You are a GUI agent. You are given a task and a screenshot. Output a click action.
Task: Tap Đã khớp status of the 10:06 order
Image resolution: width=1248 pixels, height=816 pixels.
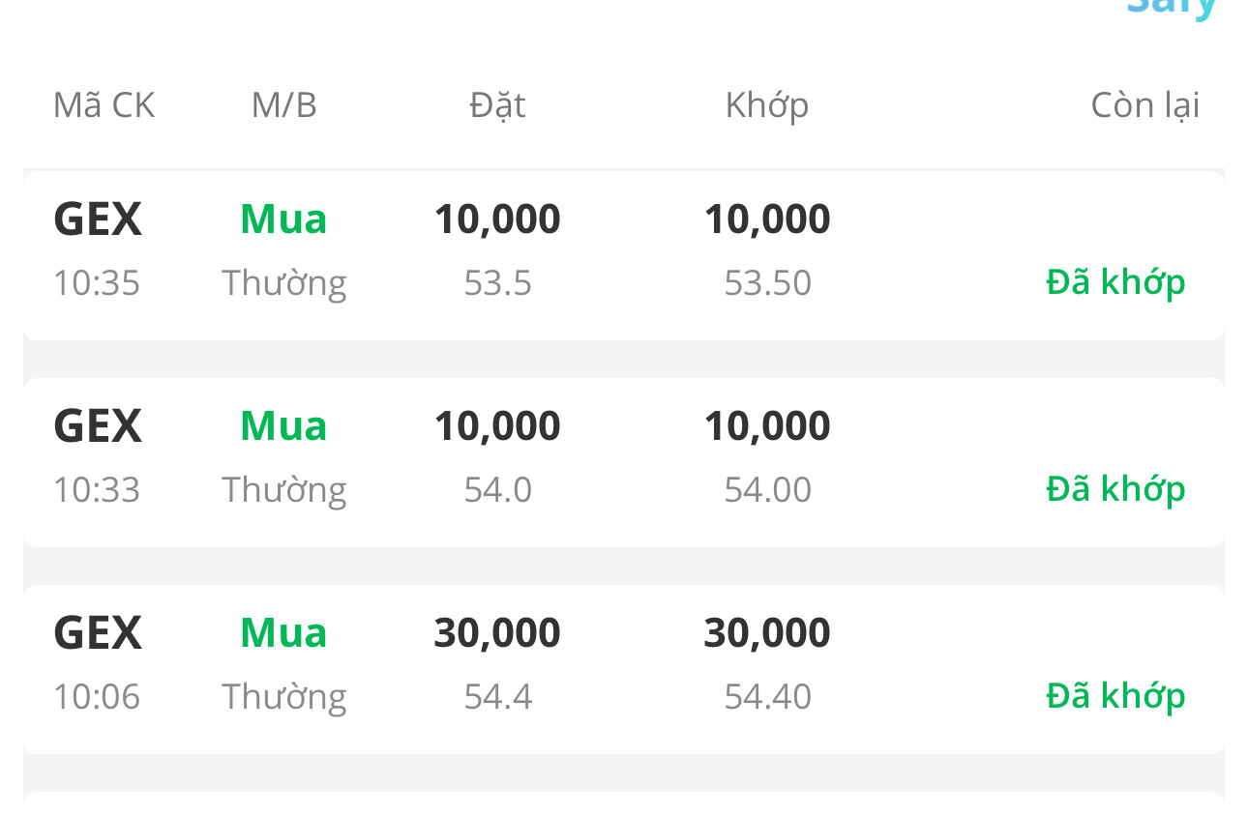pyautogui.click(x=1115, y=696)
